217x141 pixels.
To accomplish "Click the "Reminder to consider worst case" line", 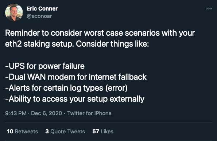I will [100, 33].
